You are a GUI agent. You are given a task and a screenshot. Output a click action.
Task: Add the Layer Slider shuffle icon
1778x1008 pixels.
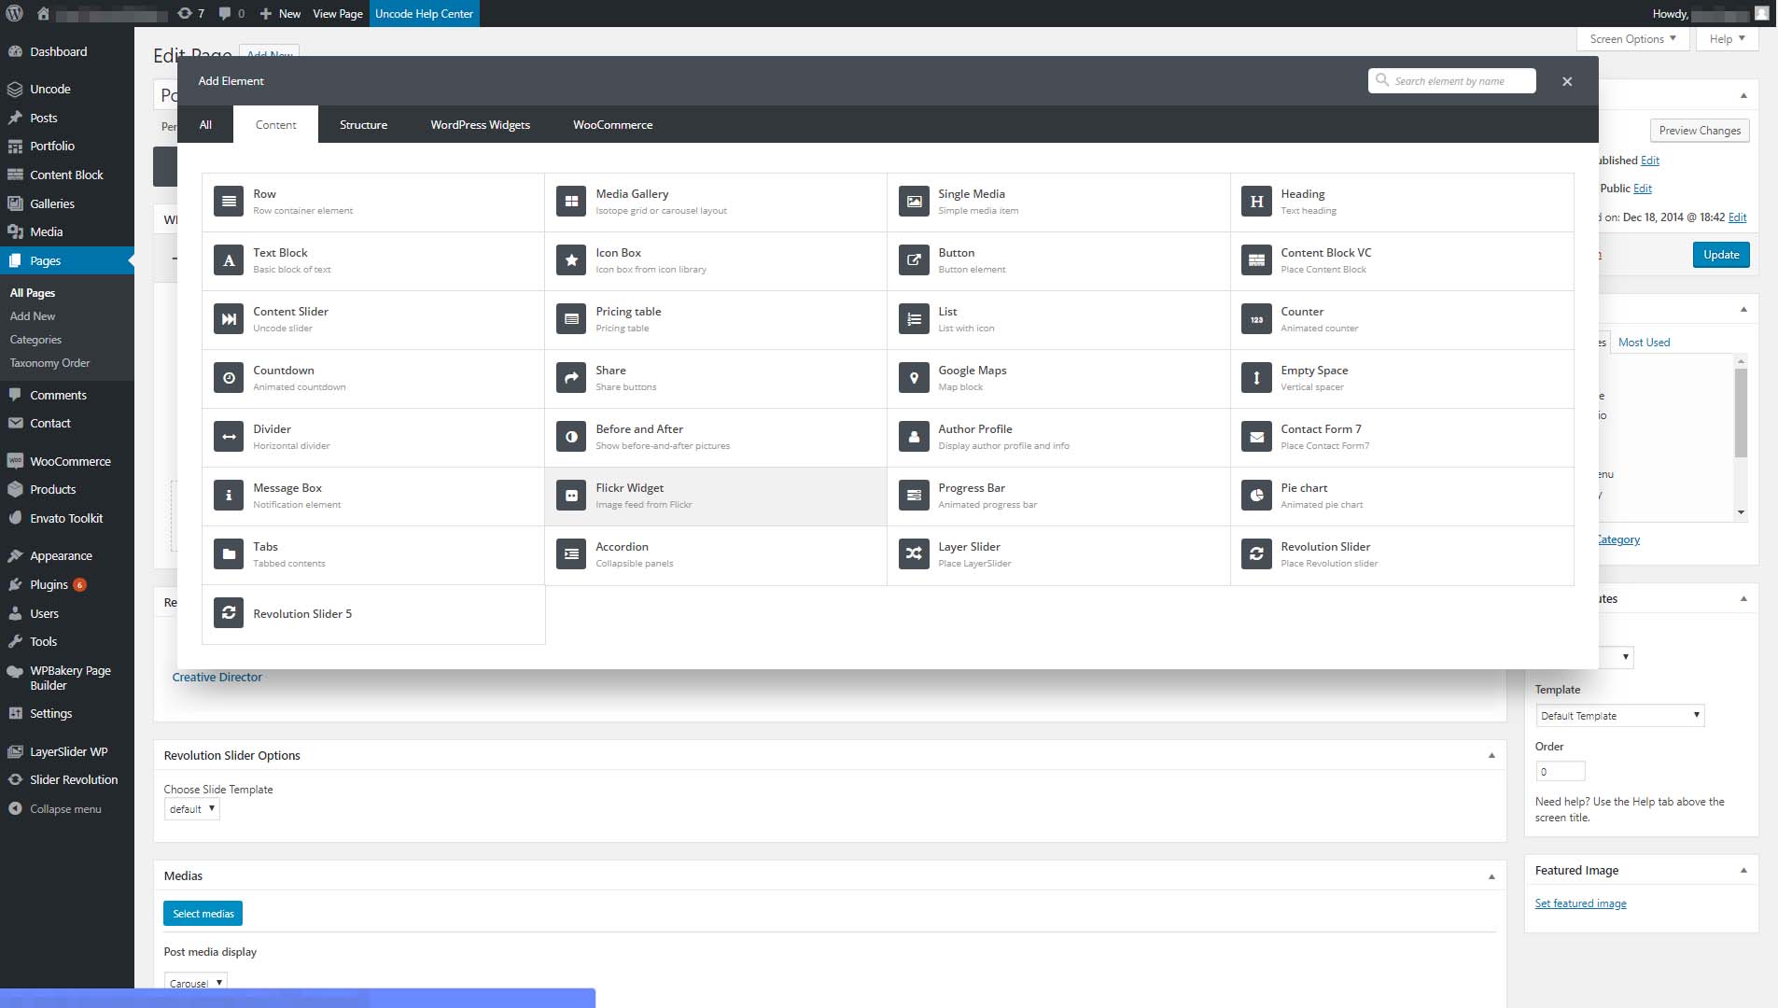tap(914, 554)
